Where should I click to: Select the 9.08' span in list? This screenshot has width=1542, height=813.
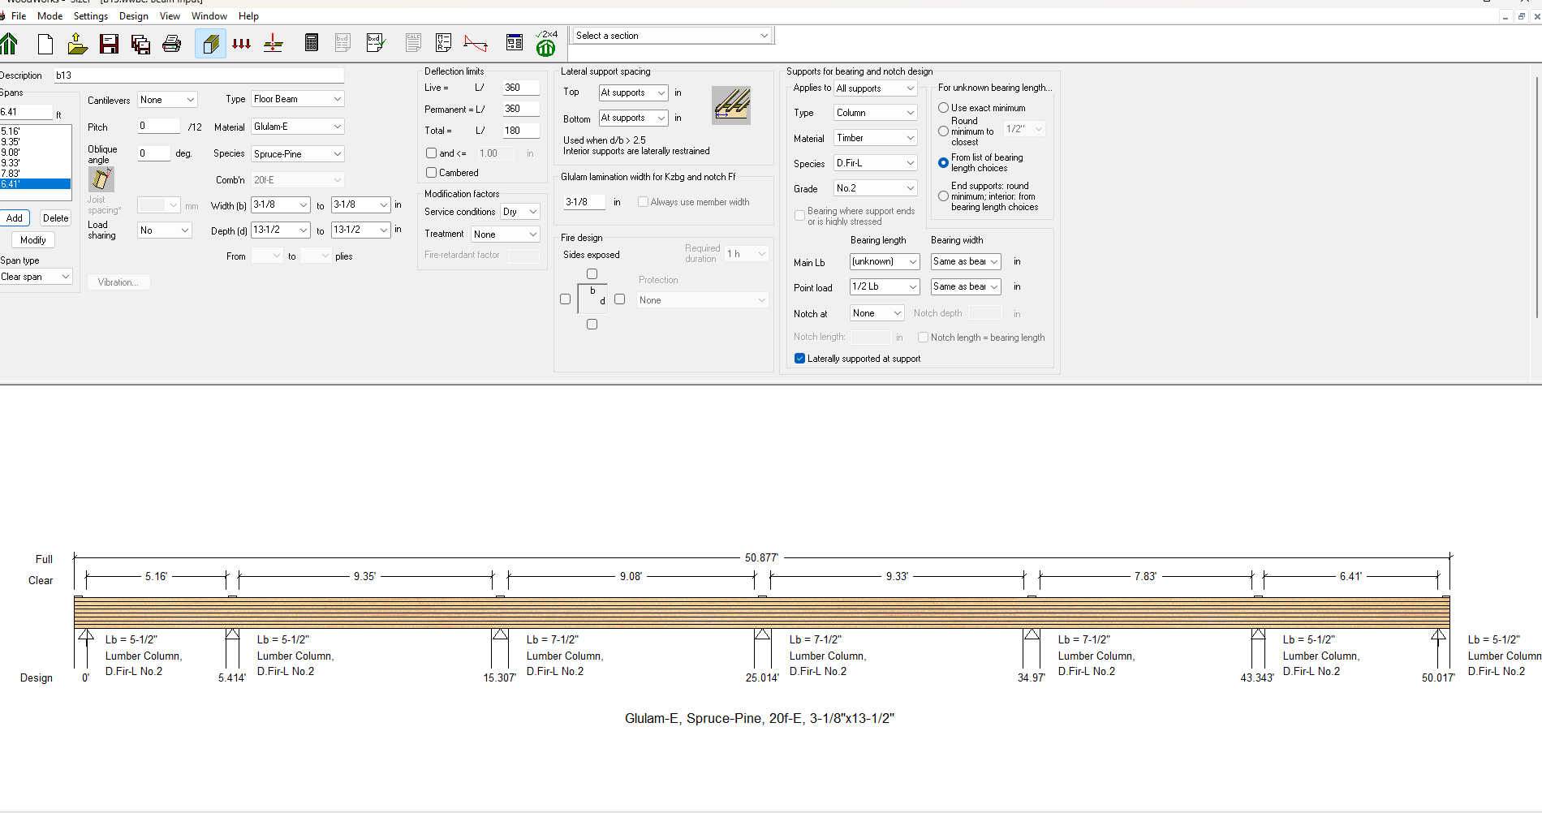tap(36, 153)
